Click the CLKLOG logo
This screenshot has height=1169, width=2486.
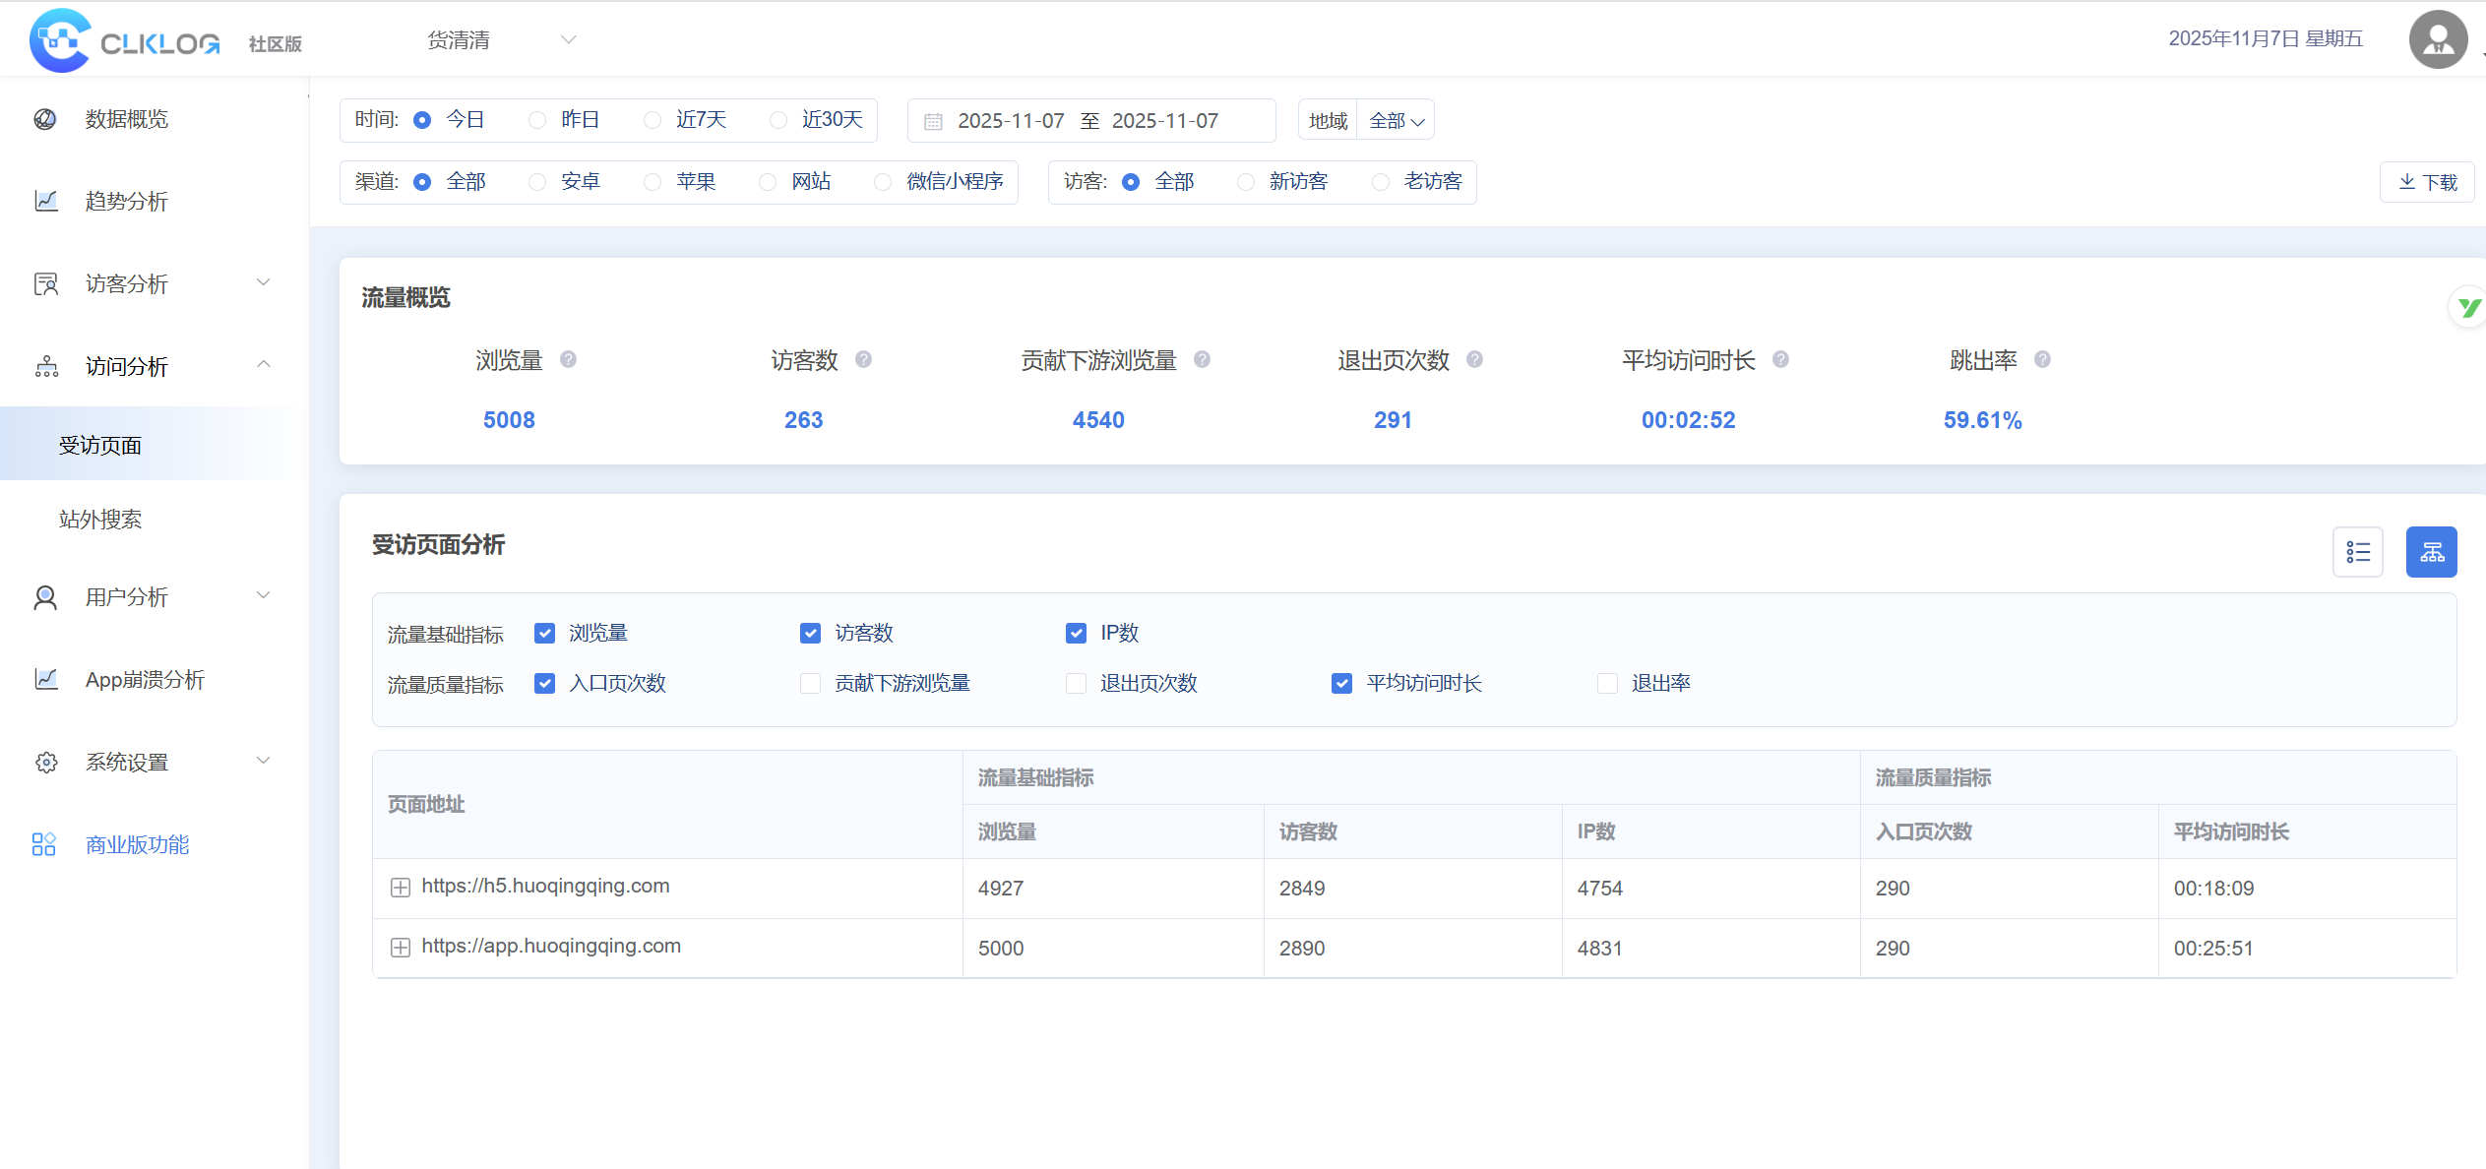coord(125,40)
